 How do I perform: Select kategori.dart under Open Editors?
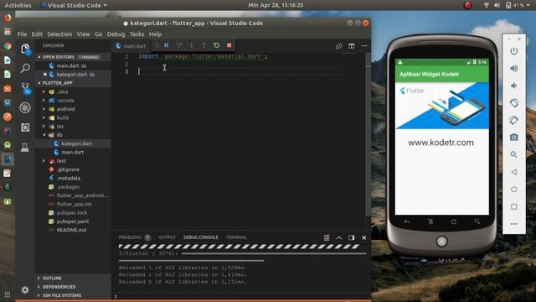(x=74, y=75)
